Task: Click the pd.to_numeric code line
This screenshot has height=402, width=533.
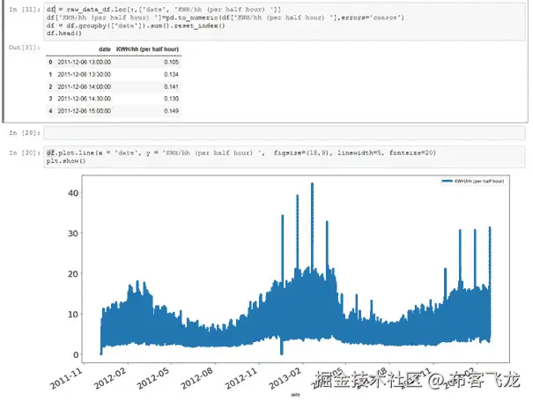Action: click(226, 18)
